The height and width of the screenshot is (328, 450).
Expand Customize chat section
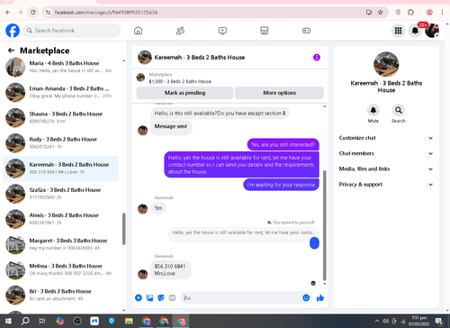tap(386, 138)
